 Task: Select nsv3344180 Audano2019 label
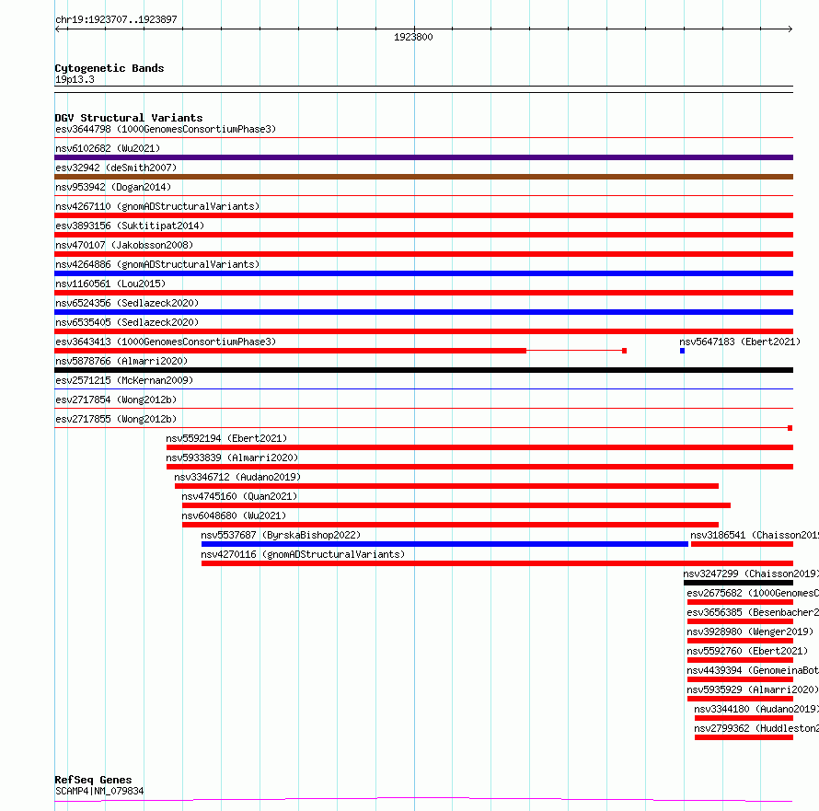pos(756,709)
